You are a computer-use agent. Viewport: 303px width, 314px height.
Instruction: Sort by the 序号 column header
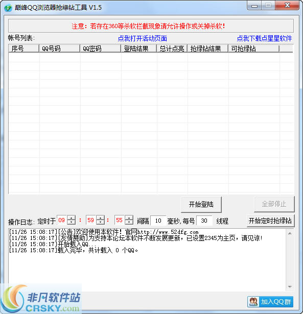click(24, 49)
